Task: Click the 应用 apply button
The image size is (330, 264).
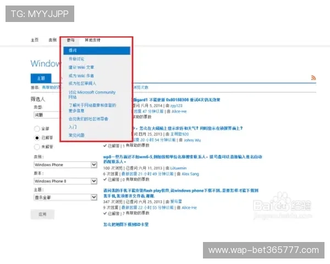Action: [42, 215]
